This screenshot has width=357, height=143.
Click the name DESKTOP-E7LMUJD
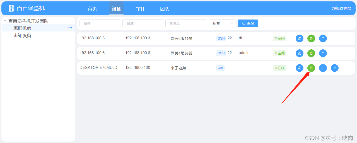tap(98, 67)
